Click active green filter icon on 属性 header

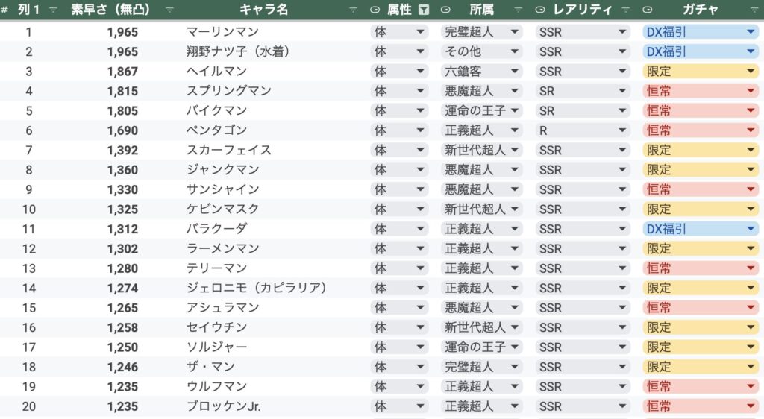tap(424, 10)
